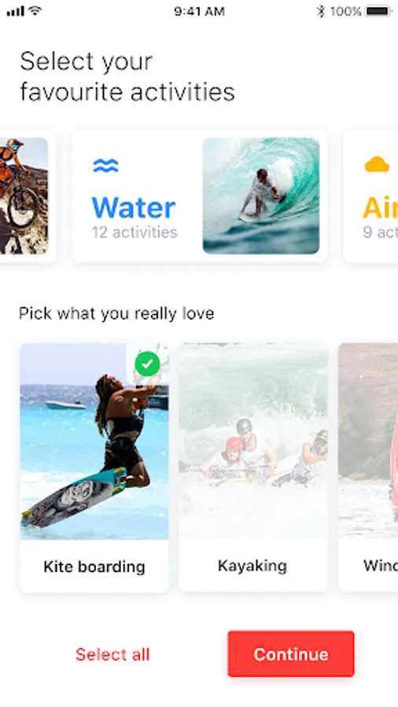Tap the cellular signal bars icon
The height and width of the screenshot is (707, 398).
[x=15, y=11]
